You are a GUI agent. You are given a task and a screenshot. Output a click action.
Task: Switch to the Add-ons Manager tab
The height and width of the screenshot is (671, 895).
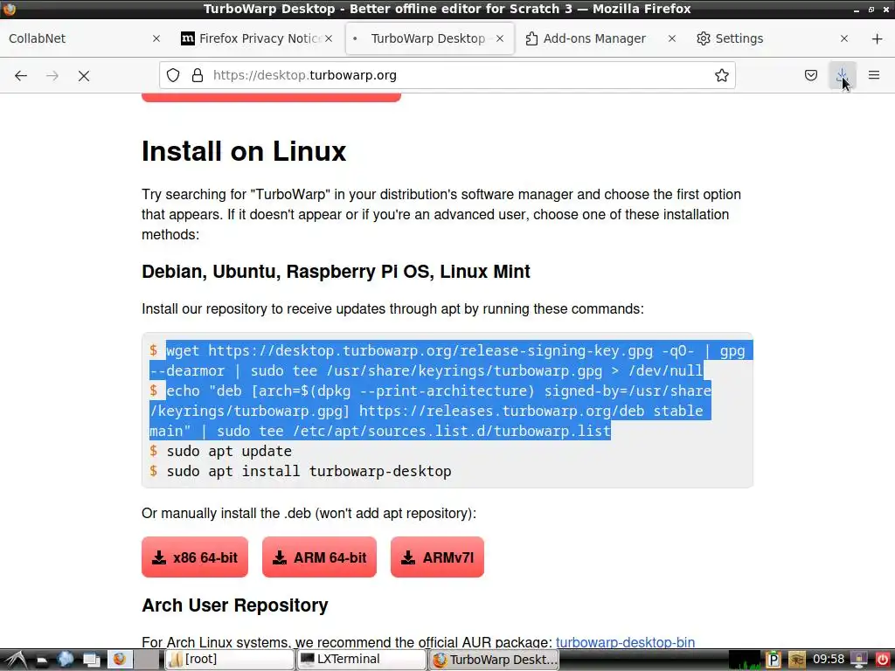tap(601, 38)
